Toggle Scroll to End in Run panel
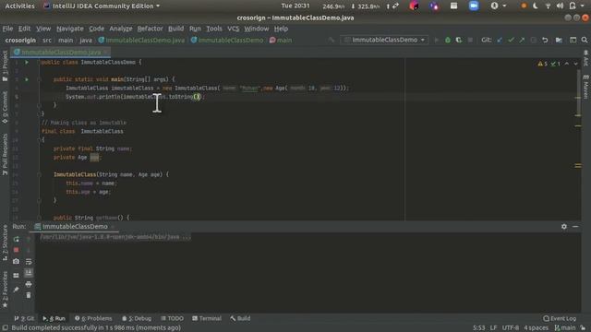The height and width of the screenshot is (332, 591). (29, 273)
